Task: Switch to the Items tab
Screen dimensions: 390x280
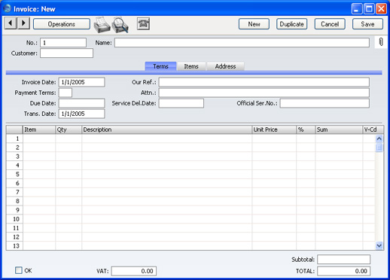Action: click(x=191, y=66)
